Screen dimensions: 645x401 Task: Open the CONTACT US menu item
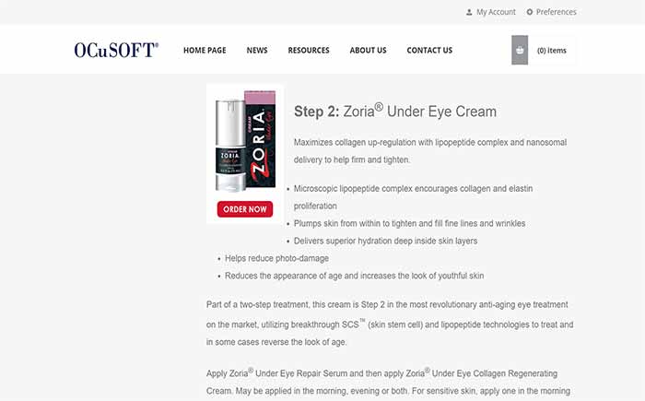(x=429, y=50)
